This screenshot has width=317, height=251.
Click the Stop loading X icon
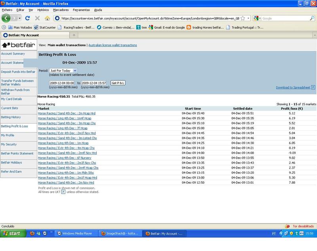(x=37, y=18)
